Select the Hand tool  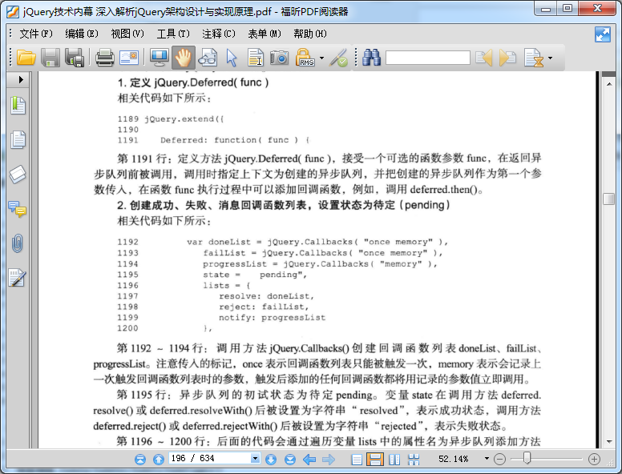click(184, 58)
